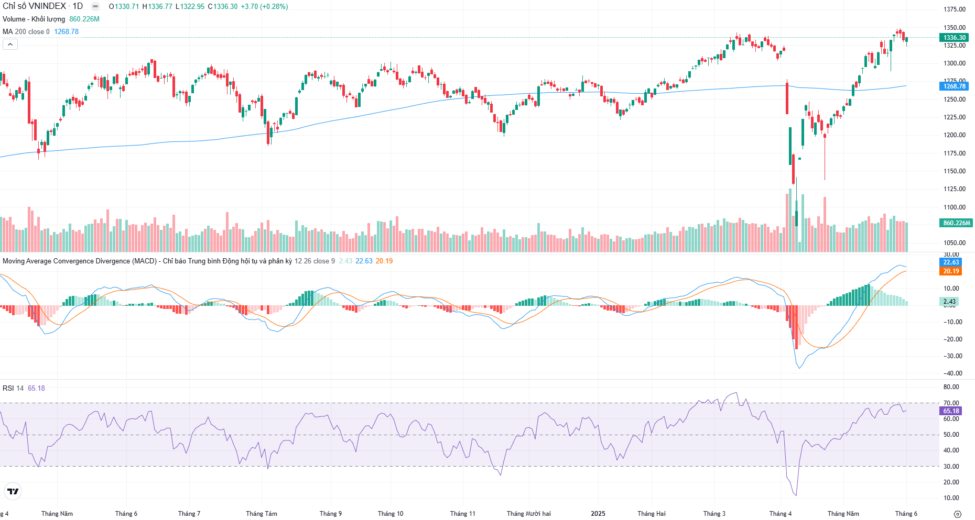The image size is (975, 520).
Task: Select the Volume - Khối lượng legend entry
Action: pyautogui.click(x=34, y=19)
